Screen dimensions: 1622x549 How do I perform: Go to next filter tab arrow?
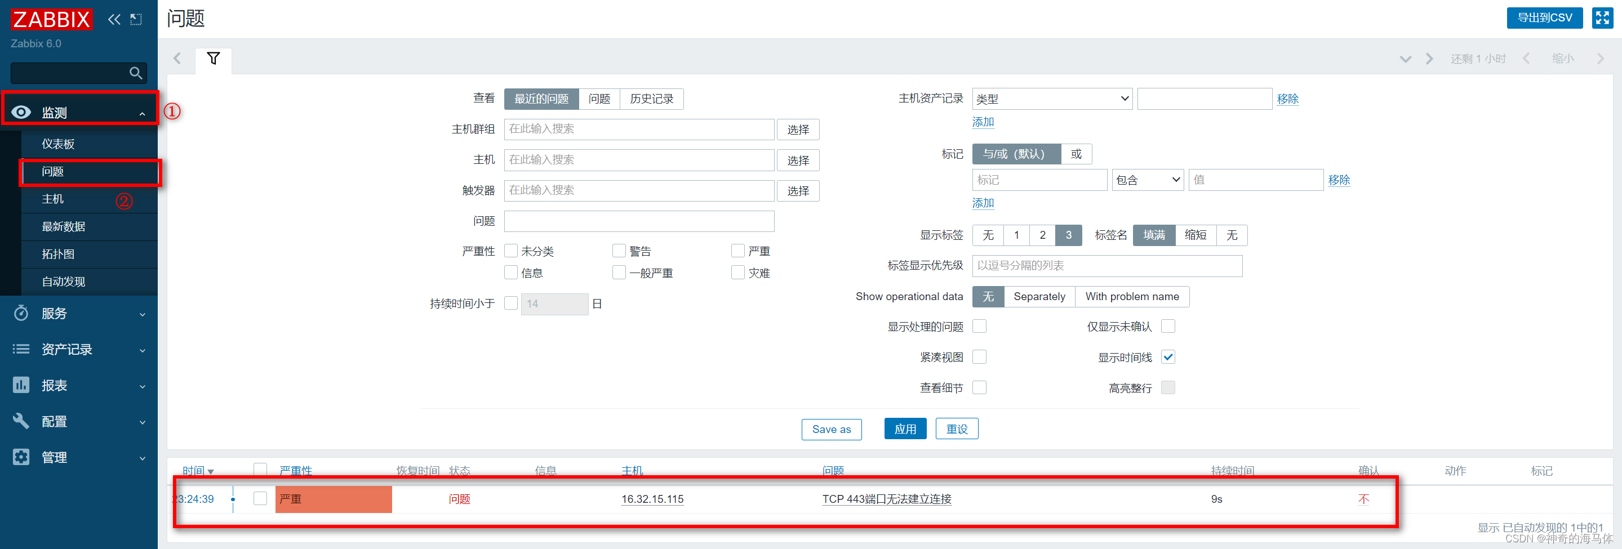coord(1429,59)
